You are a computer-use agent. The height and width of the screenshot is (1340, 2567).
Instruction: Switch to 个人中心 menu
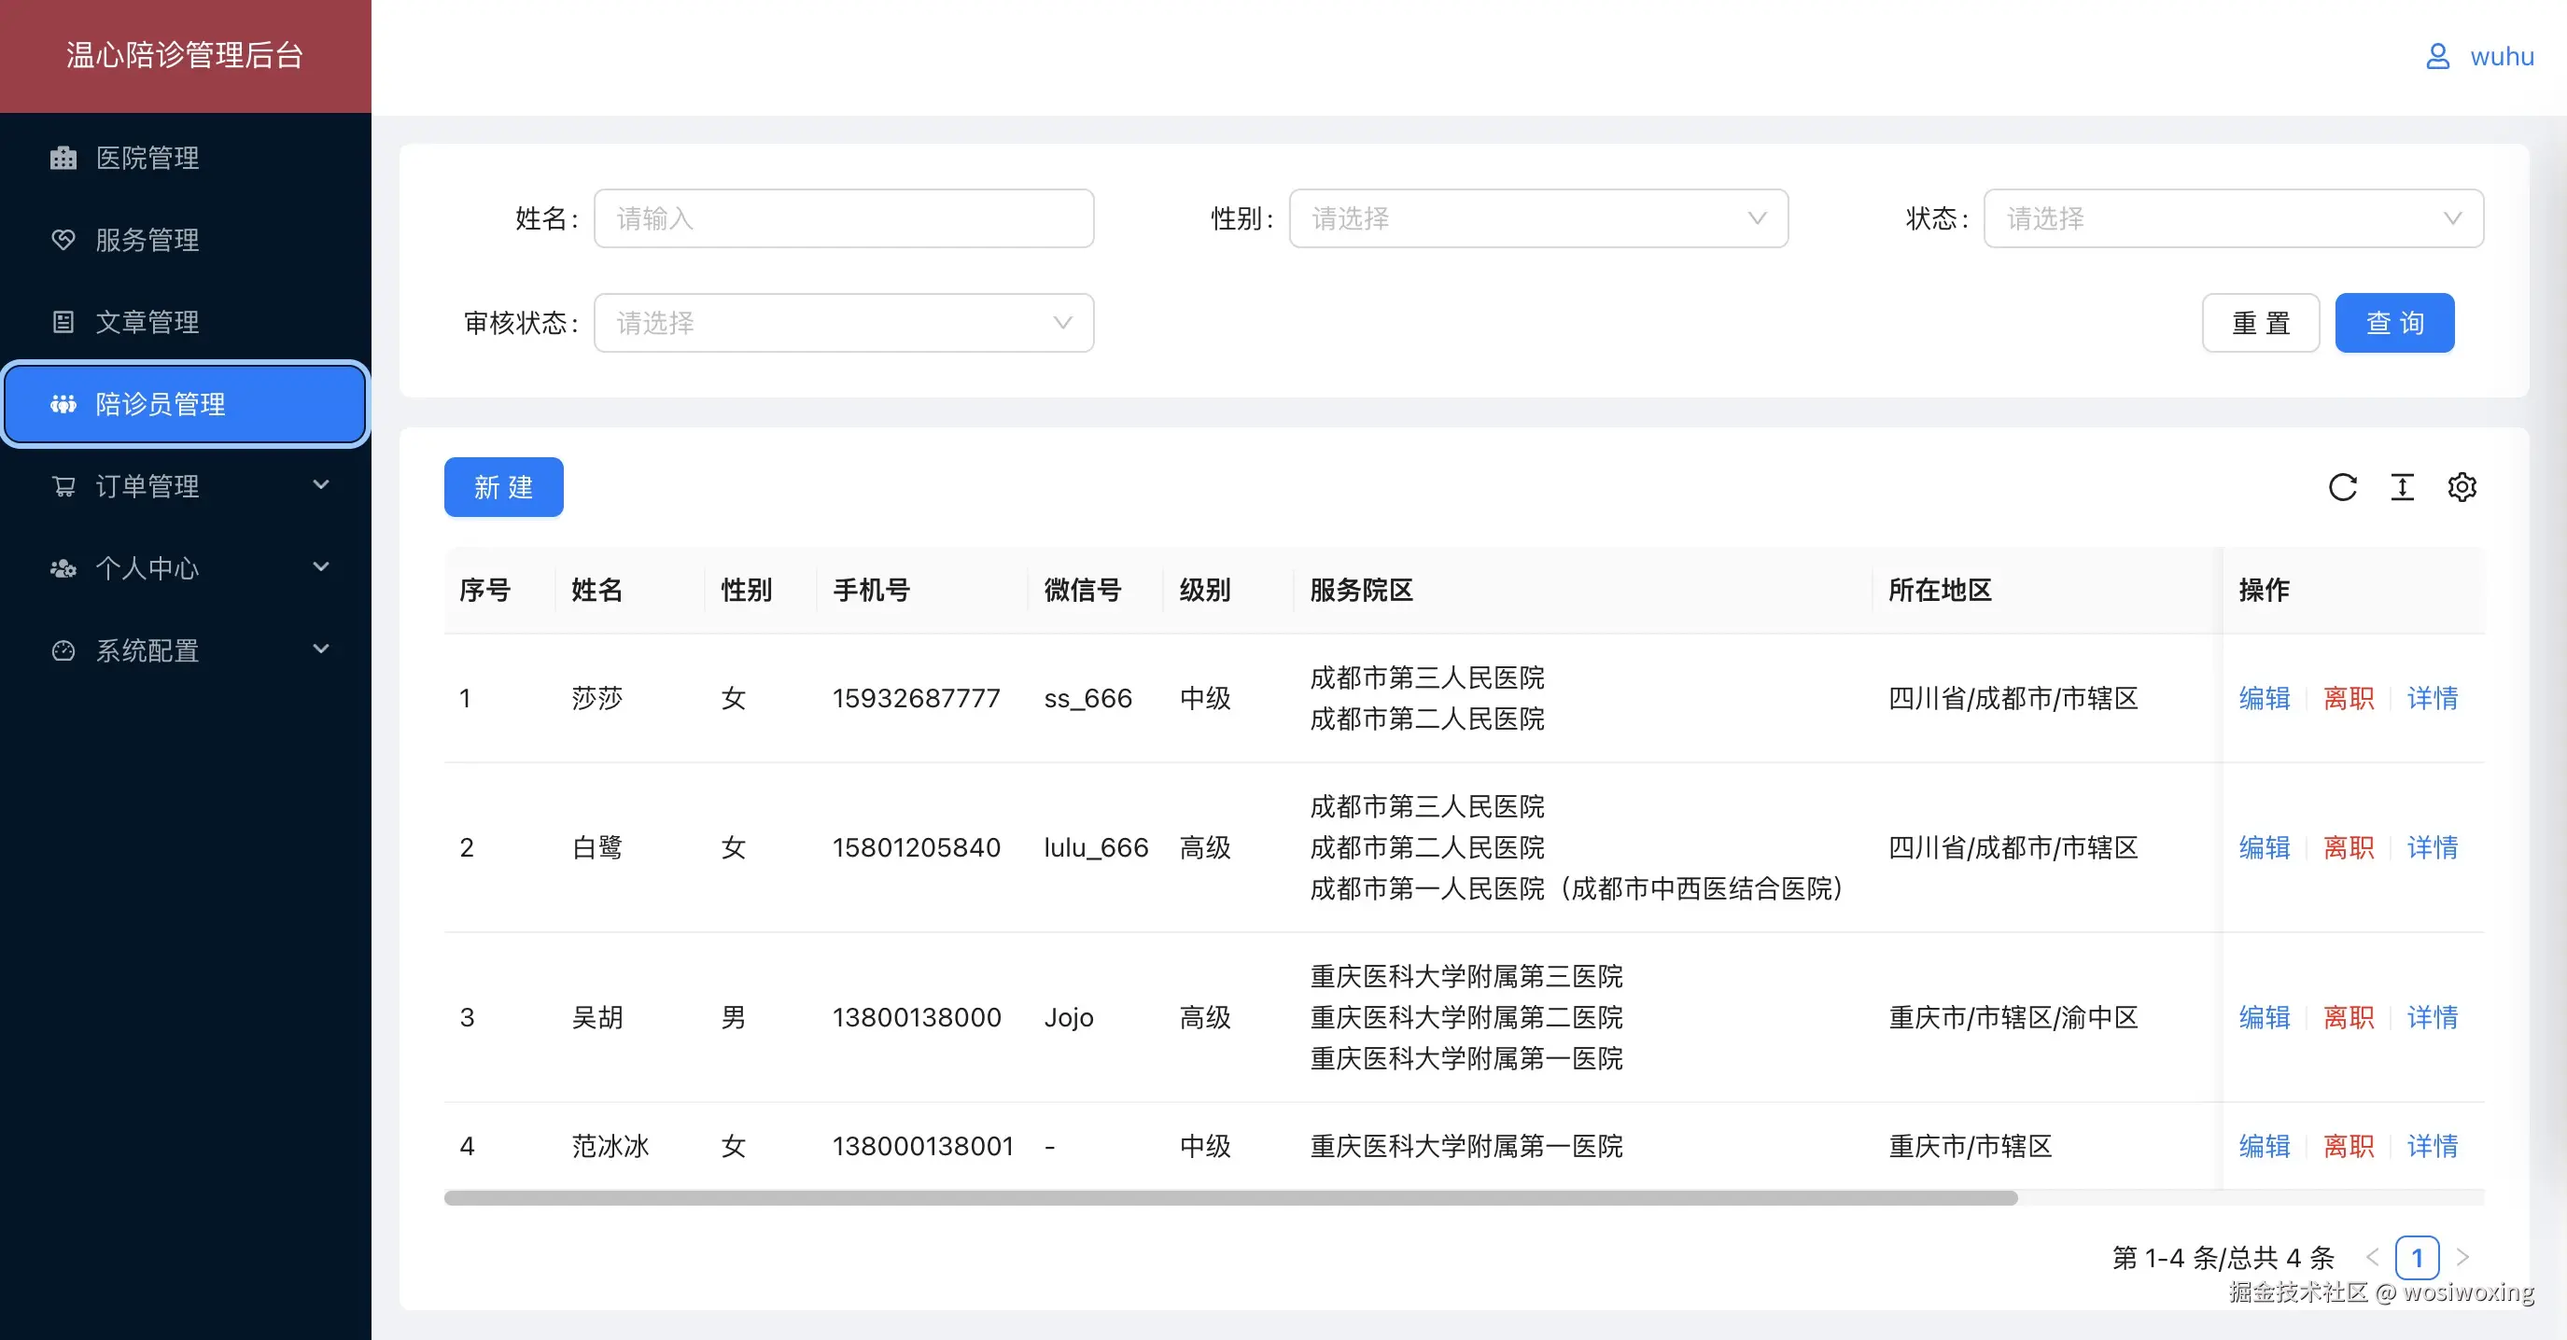[147, 566]
